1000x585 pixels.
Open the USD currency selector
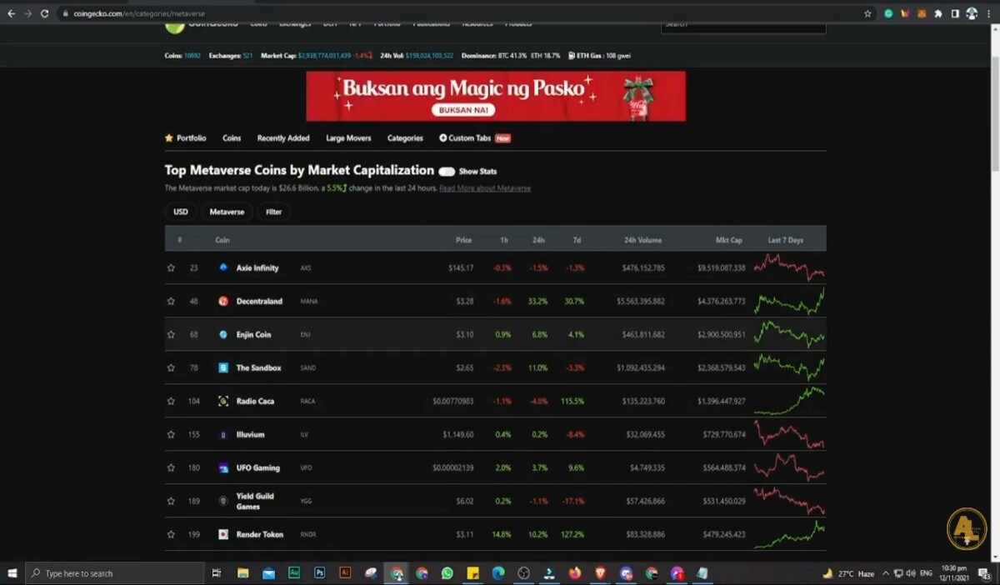[181, 212]
